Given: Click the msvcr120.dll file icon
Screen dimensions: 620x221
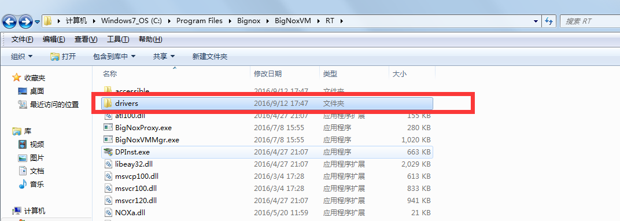Looking at the screenshot, I should pyautogui.click(x=108, y=200).
